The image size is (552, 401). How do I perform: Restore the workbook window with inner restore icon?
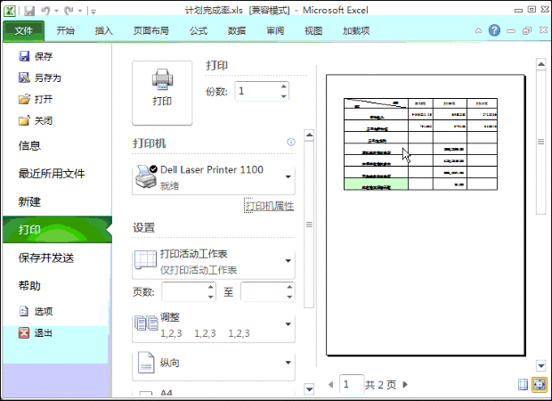pyautogui.click(x=527, y=31)
